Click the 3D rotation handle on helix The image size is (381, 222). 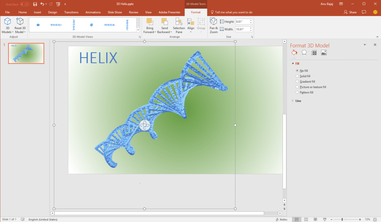145,125
